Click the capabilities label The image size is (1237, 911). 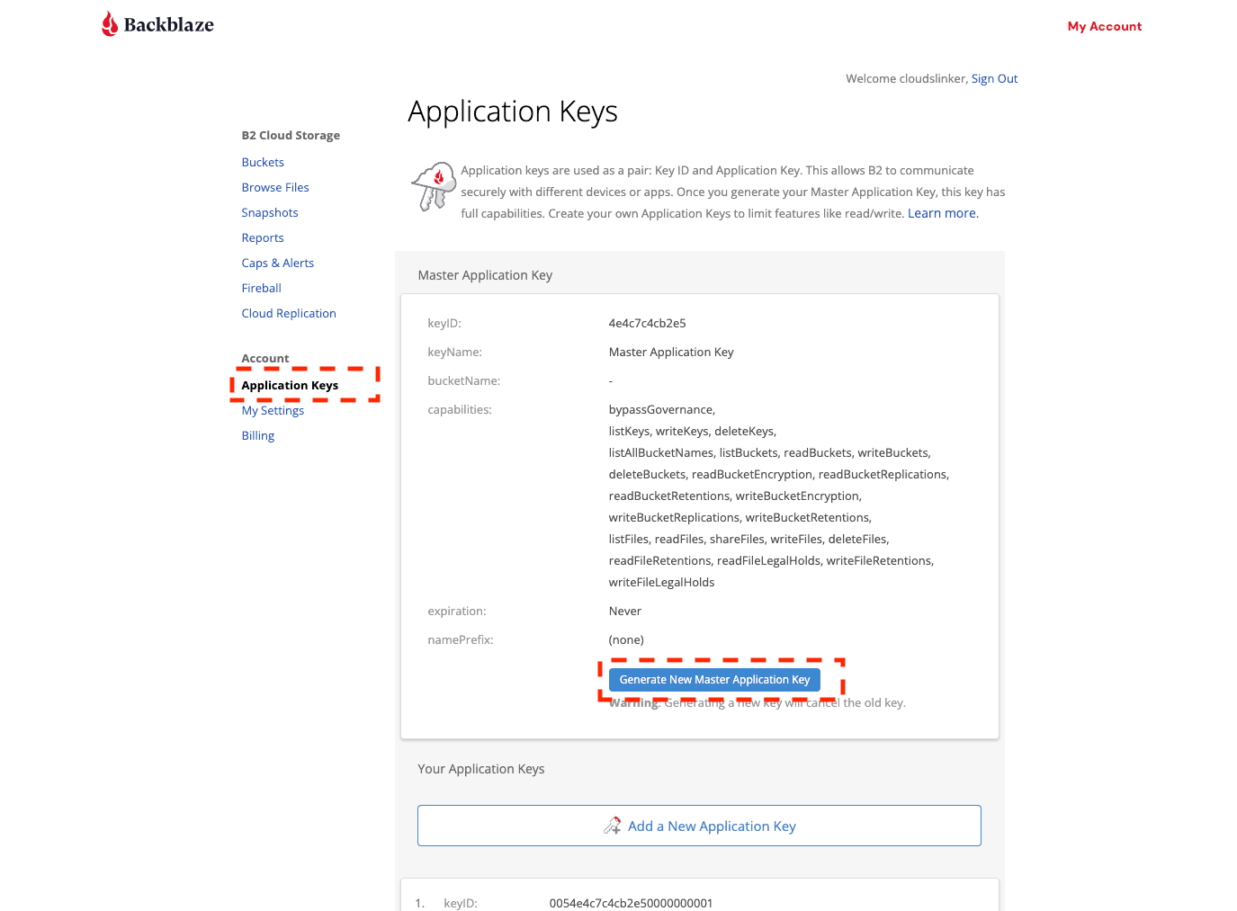pyautogui.click(x=460, y=409)
